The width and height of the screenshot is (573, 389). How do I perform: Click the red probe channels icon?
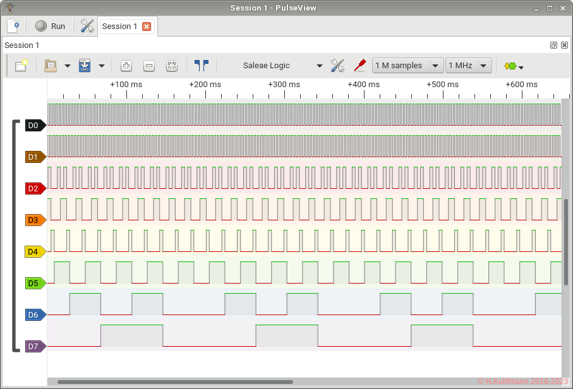[x=359, y=66]
